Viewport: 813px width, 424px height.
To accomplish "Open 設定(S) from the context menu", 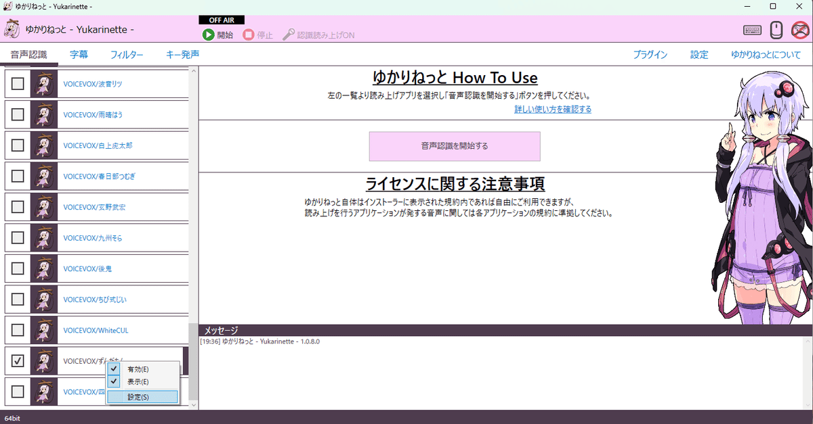I will [x=143, y=397].
